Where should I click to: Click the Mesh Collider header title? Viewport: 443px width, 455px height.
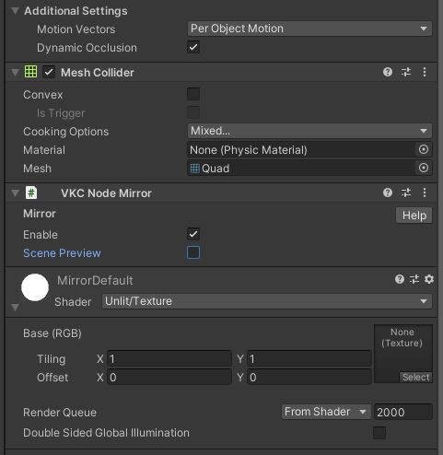click(x=98, y=73)
